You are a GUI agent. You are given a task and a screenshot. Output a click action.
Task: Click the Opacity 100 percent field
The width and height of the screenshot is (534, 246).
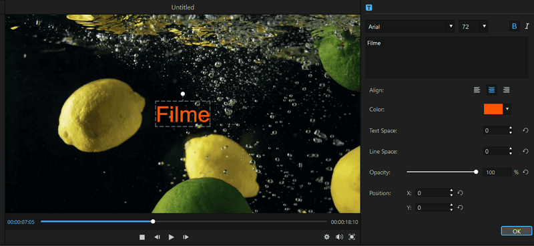click(497, 172)
